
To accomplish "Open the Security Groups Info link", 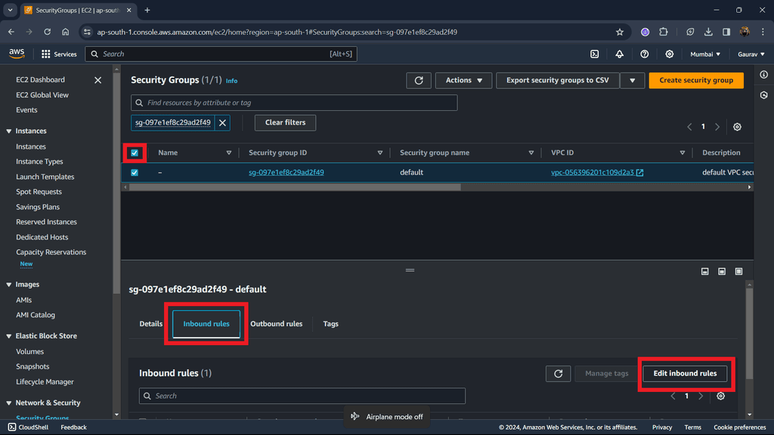I will 231,81.
